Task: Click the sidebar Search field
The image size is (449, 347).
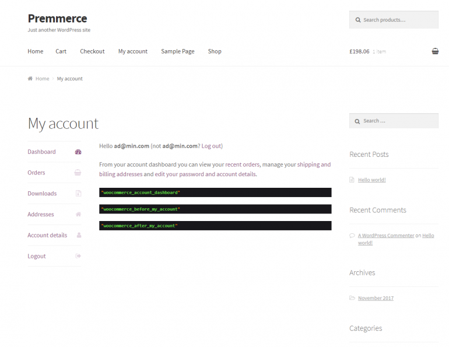Action: [399, 121]
